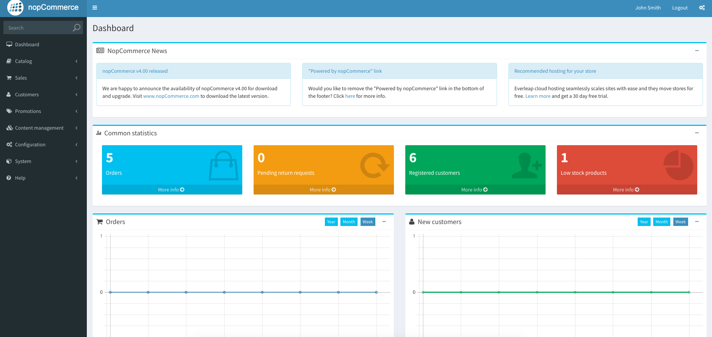Open Recommended hosting for your store headline
This screenshot has width=712, height=337.
tap(555, 71)
